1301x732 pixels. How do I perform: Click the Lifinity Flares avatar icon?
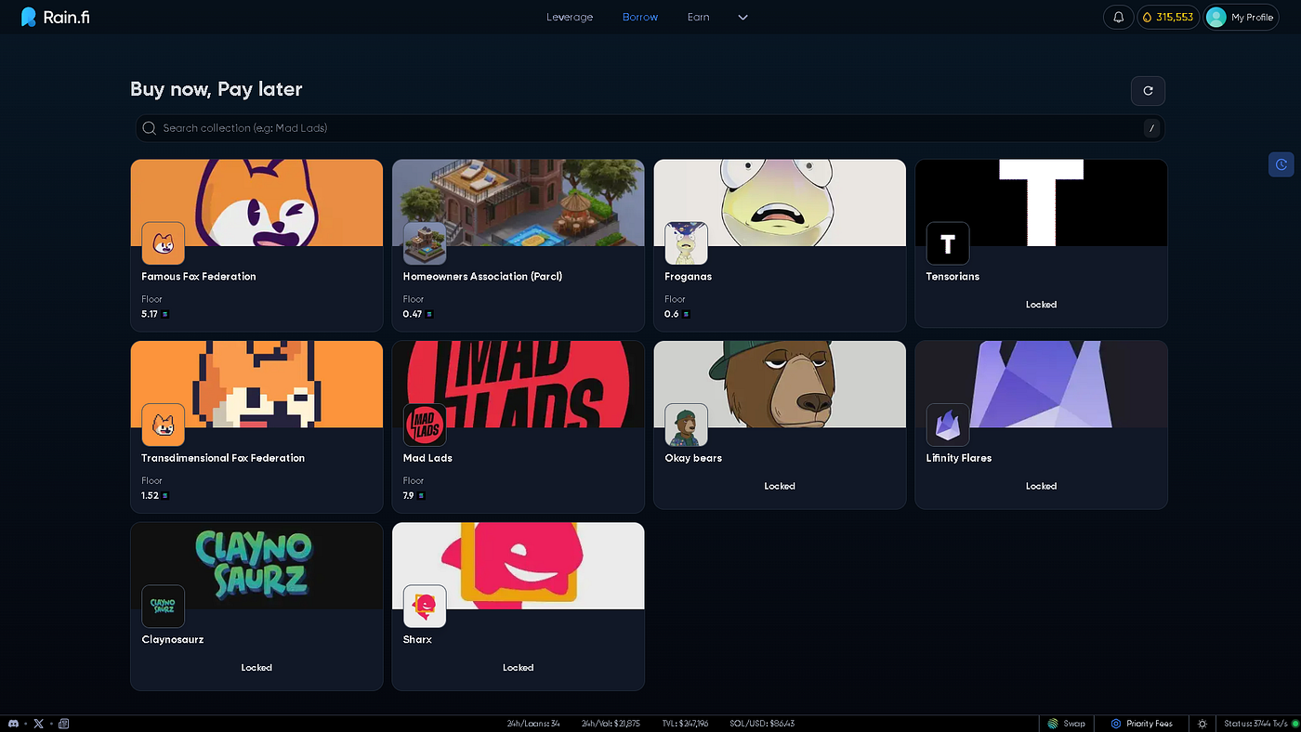pyautogui.click(x=948, y=425)
